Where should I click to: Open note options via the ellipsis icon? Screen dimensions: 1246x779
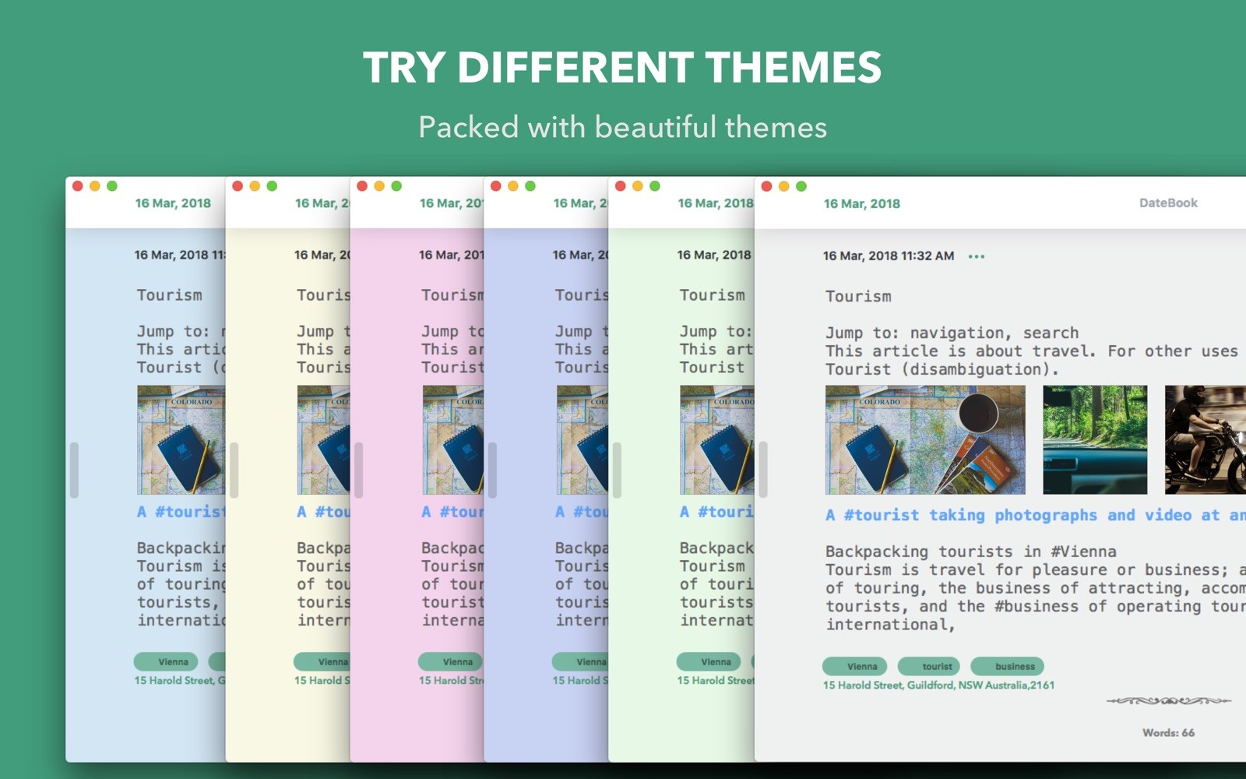pyautogui.click(x=977, y=256)
